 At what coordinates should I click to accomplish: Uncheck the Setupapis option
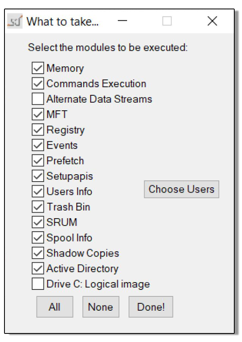click(38, 176)
